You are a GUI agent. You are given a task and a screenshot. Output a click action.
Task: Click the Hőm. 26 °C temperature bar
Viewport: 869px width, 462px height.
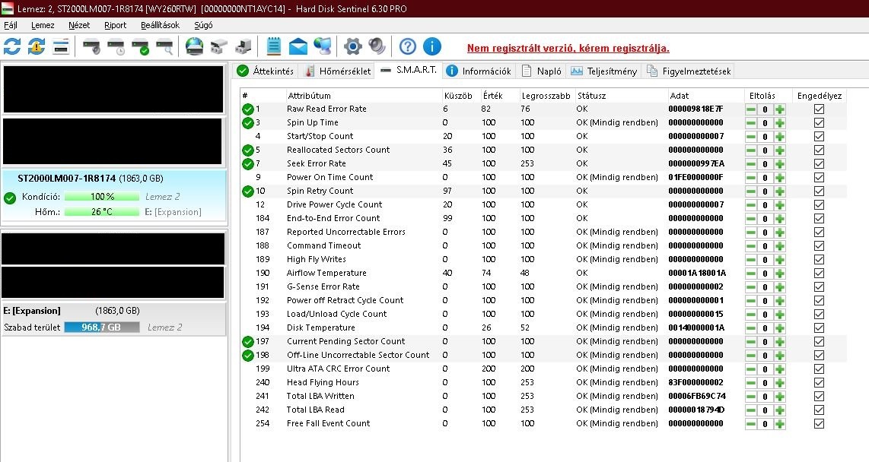click(x=102, y=211)
